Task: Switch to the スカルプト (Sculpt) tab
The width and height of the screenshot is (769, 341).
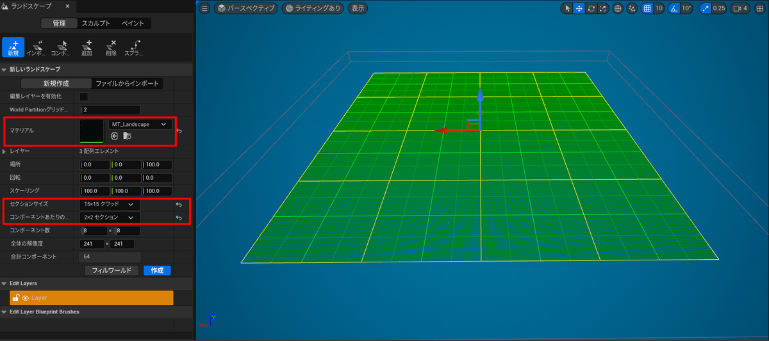Action: point(95,24)
